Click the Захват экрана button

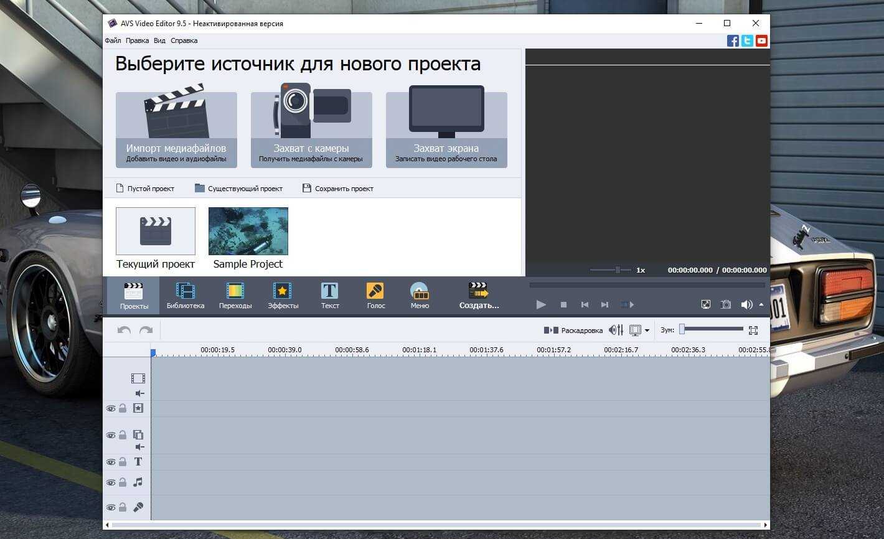coord(446,130)
